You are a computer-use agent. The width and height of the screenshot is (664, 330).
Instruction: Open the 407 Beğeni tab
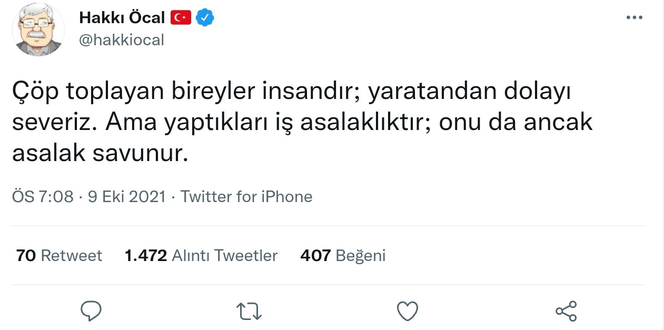tap(342, 255)
